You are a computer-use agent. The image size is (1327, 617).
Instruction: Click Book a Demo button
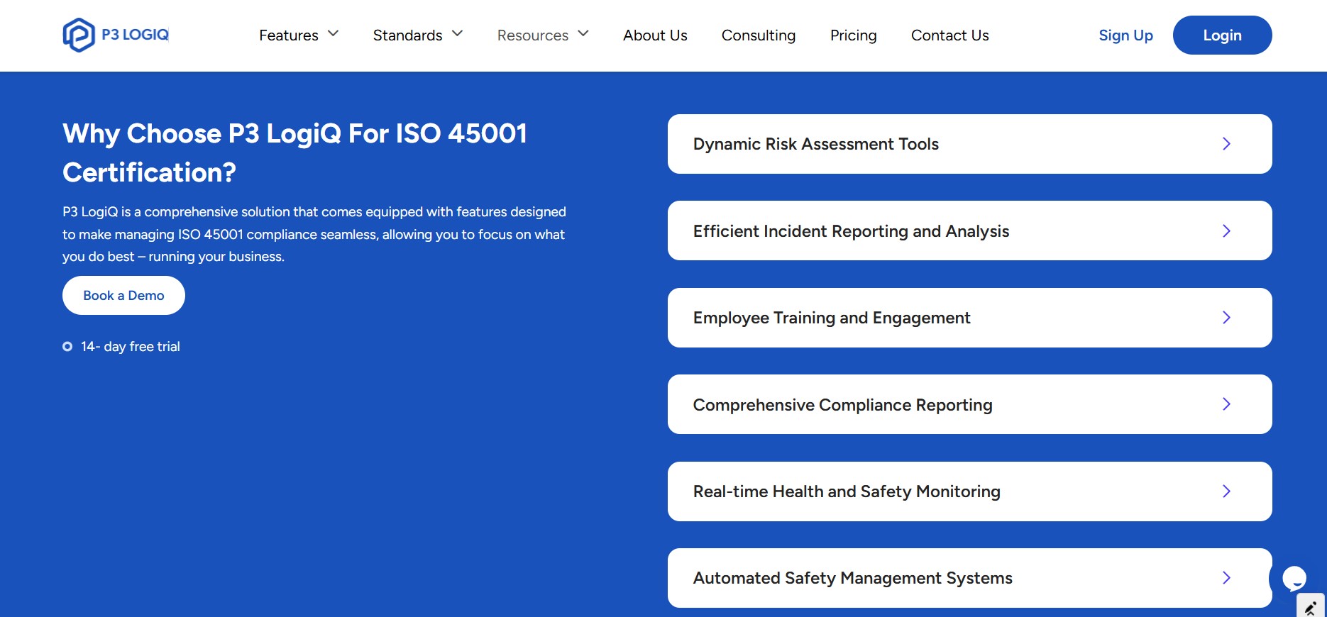point(123,295)
